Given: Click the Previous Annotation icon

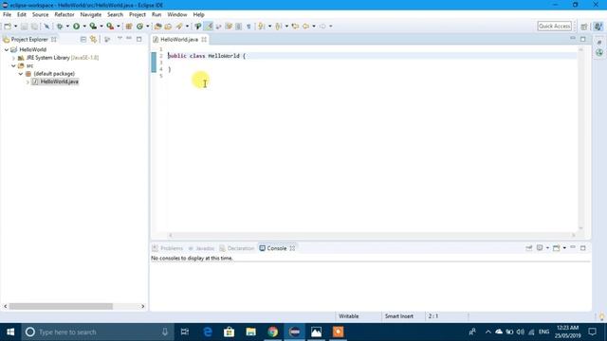Looking at the screenshot, I should [279, 27].
